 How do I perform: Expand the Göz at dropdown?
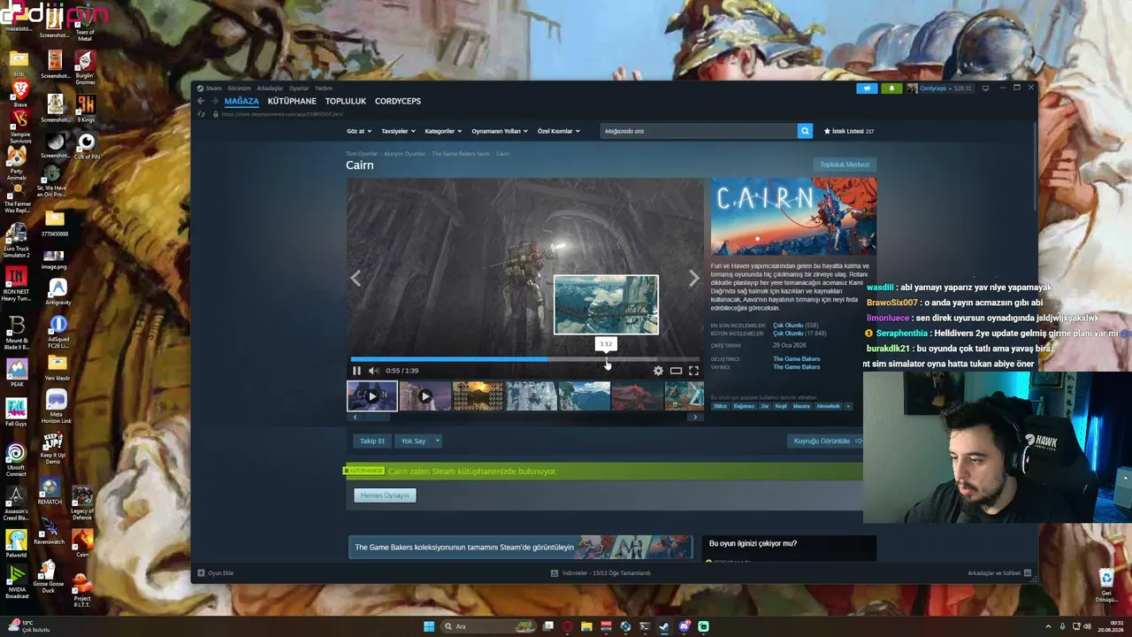(358, 131)
